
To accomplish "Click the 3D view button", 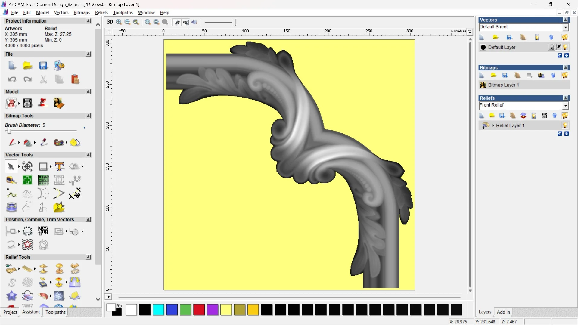I will [110, 22].
